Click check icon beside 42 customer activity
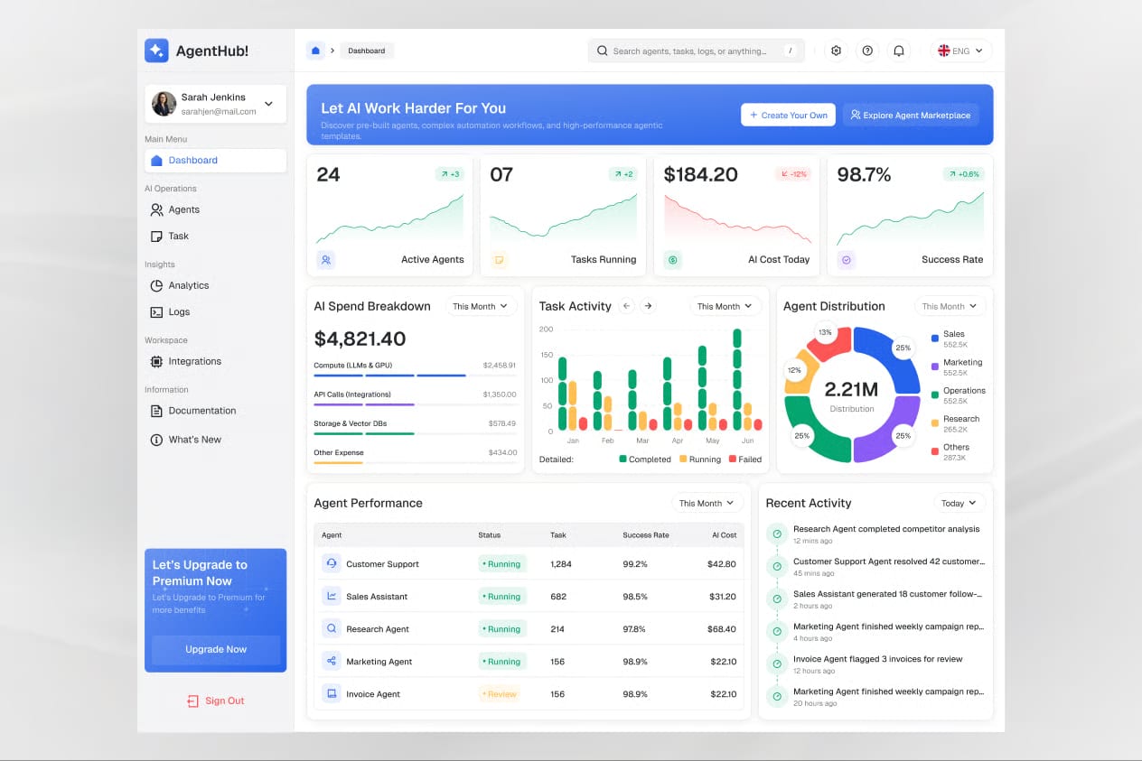 [x=777, y=567]
